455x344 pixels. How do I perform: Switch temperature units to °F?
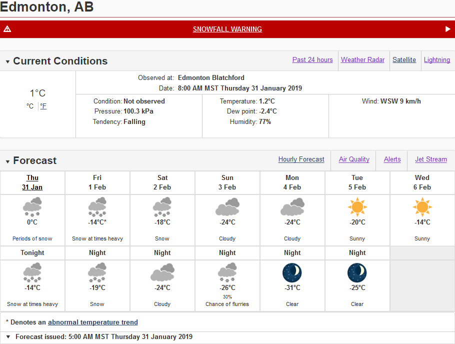43,106
